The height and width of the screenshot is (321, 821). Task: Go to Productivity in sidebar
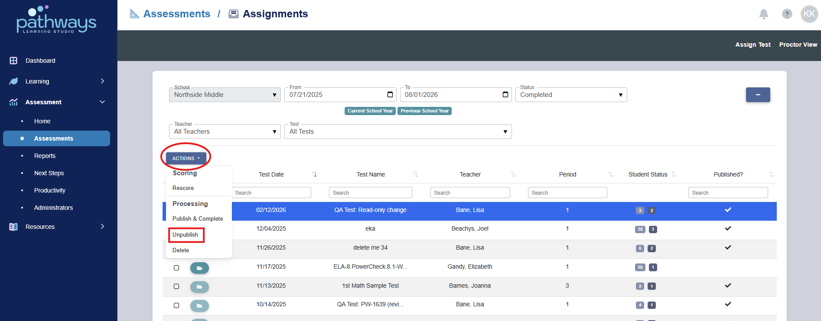click(x=50, y=190)
